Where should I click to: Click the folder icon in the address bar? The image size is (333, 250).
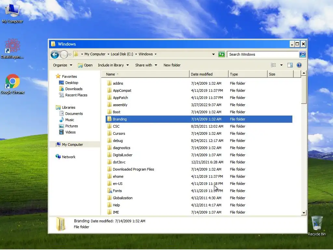pyautogui.click(x=76, y=54)
